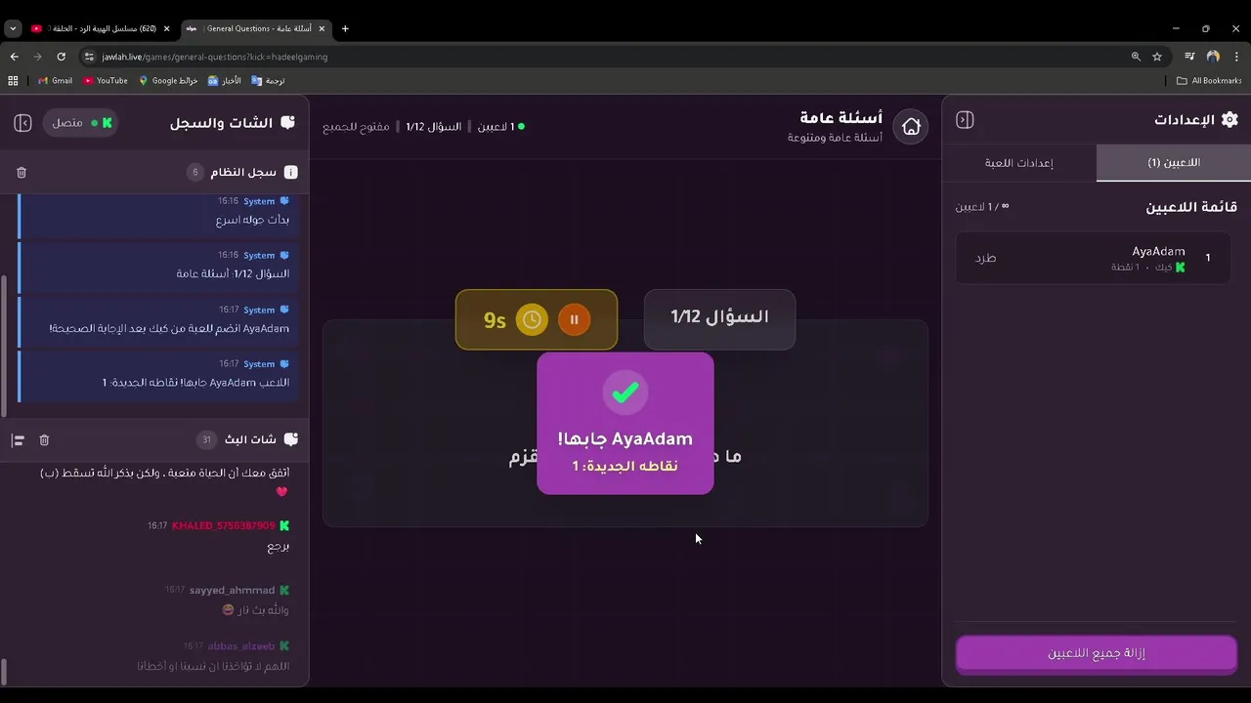Open the media control icon in toolbar
1251x703 pixels.
click(x=1189, y=57)
